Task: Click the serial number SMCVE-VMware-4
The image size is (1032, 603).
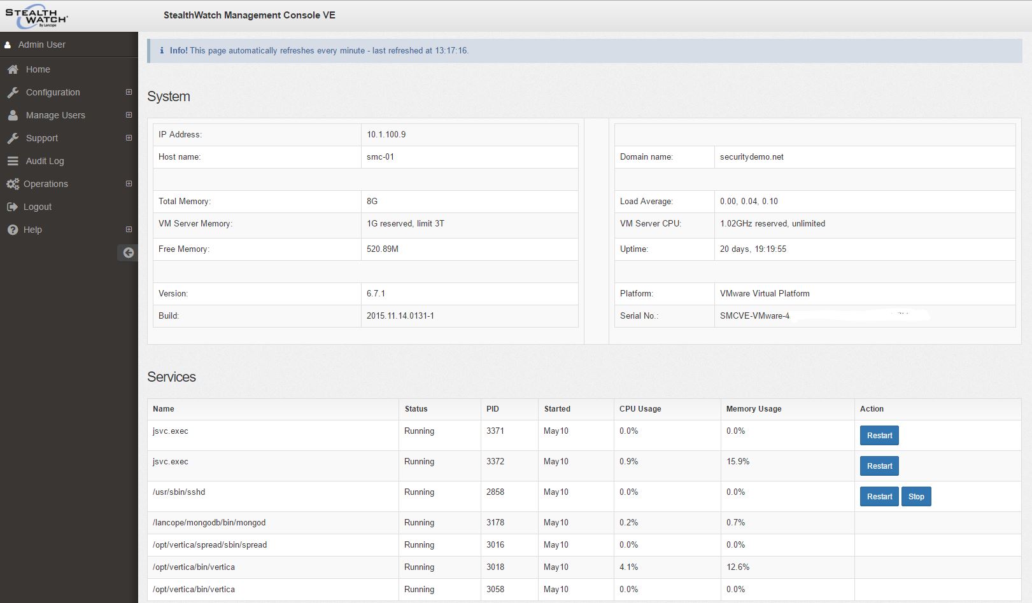Action: [x=754, y=315]
